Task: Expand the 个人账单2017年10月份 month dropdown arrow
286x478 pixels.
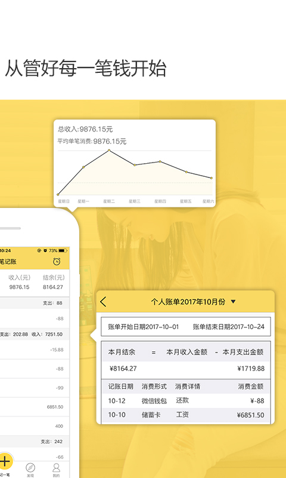Action: tap(233, 302)
